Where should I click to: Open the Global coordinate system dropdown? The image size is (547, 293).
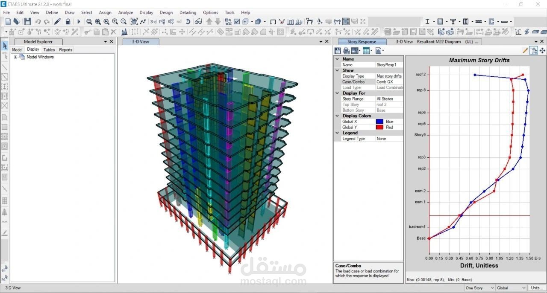[x=512, y=288]
